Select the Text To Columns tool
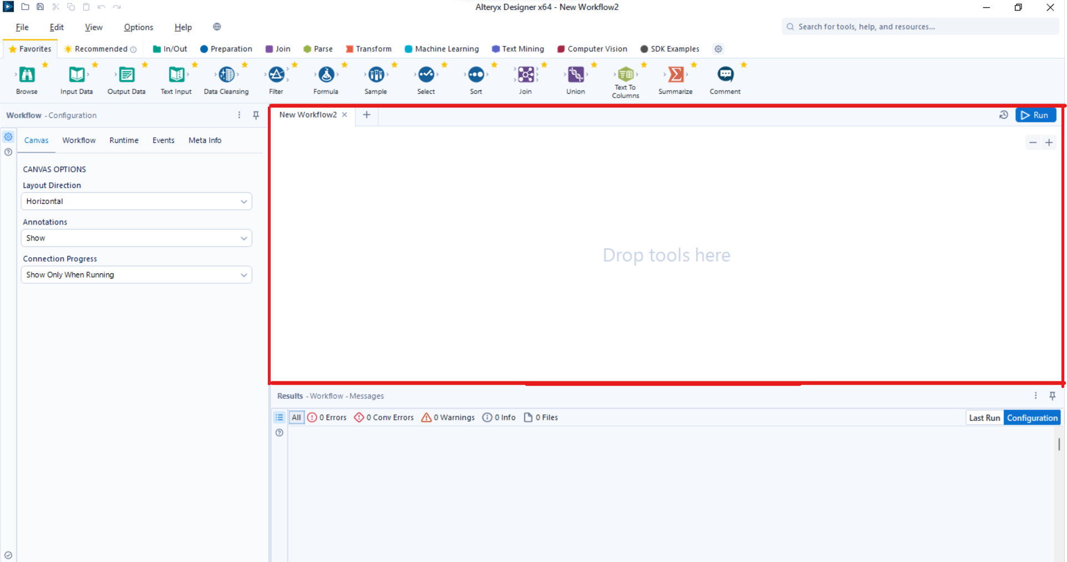Image resolution: width=1067 pixels, height=562 pixels. [626, 74]
